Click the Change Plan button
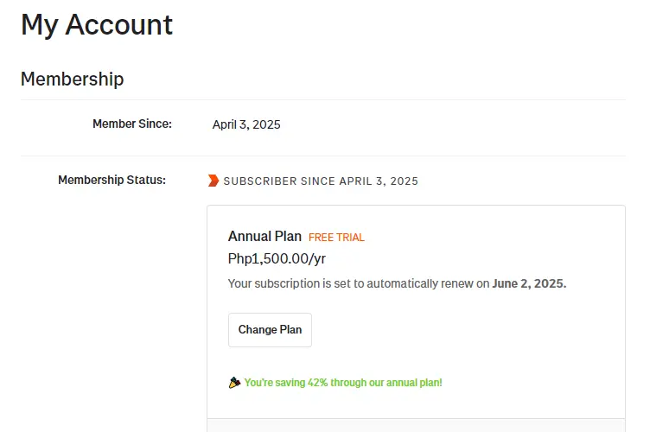The width and height of the screenshot is (669, 432). point(270,330)
